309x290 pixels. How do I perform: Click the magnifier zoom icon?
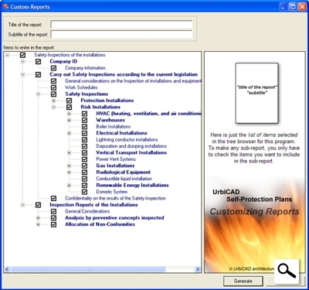[x=287, y=271]
